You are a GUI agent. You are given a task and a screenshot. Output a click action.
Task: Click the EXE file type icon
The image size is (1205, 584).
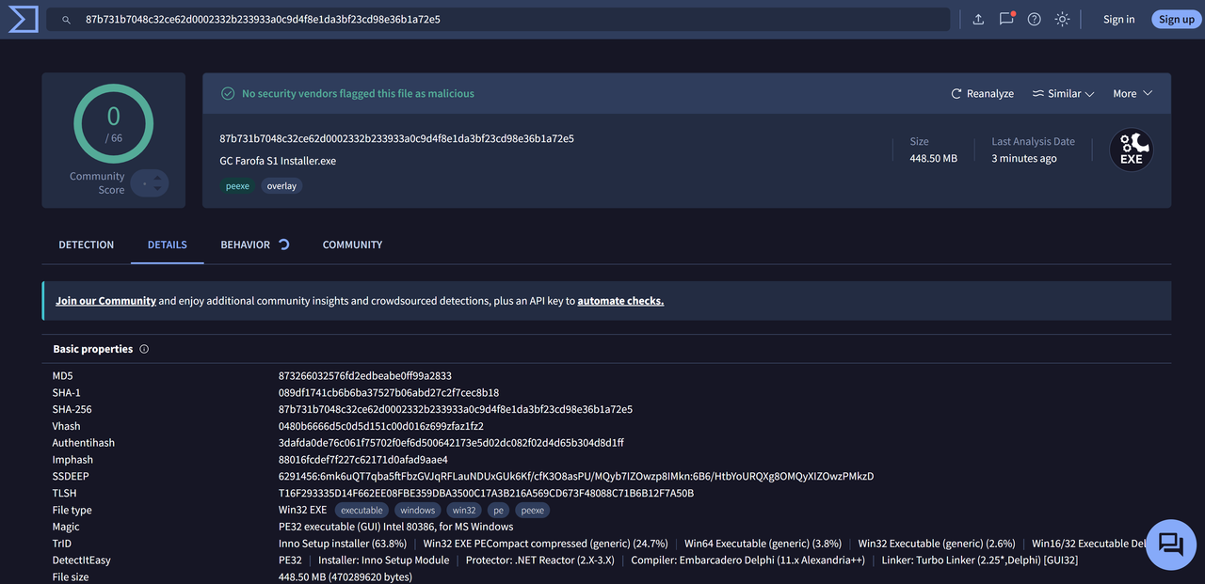(1131, 150)
